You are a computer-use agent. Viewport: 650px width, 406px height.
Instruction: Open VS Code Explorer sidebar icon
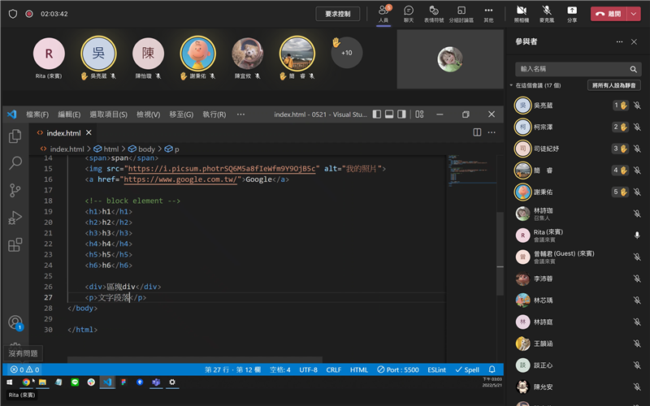coord(15,136)
